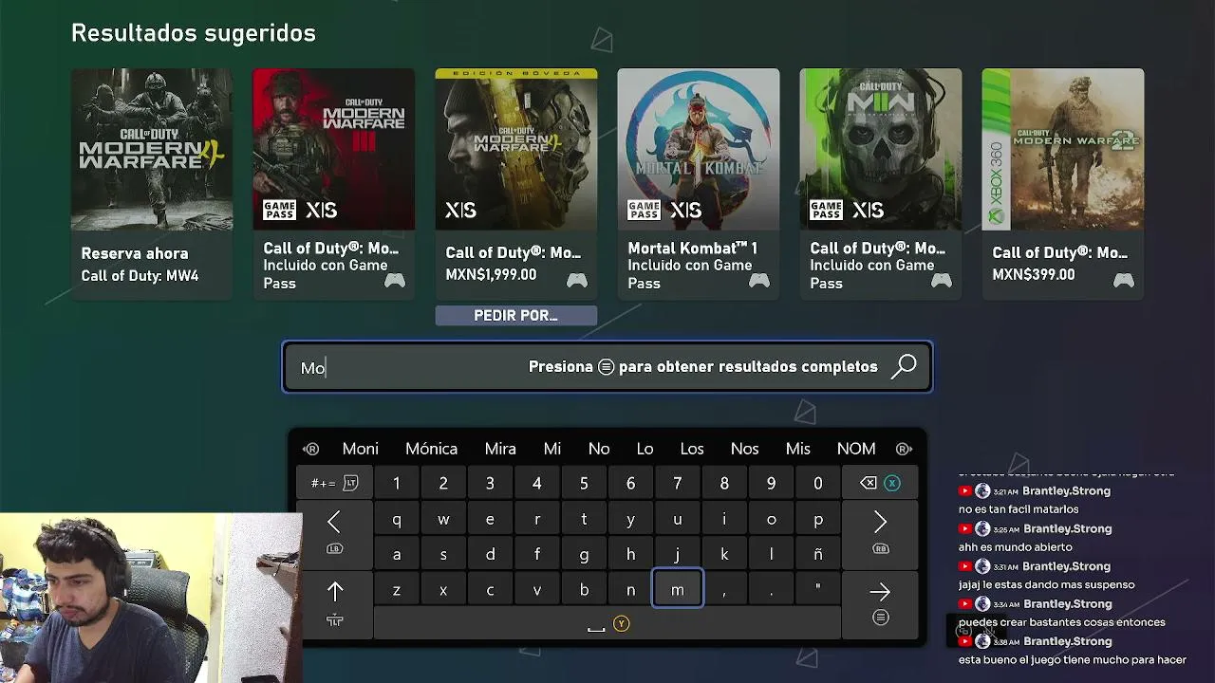Click the controller icon on the MXN$1,999.00 card
This screenshot has height=683, width=1215.
coord(576,280)
